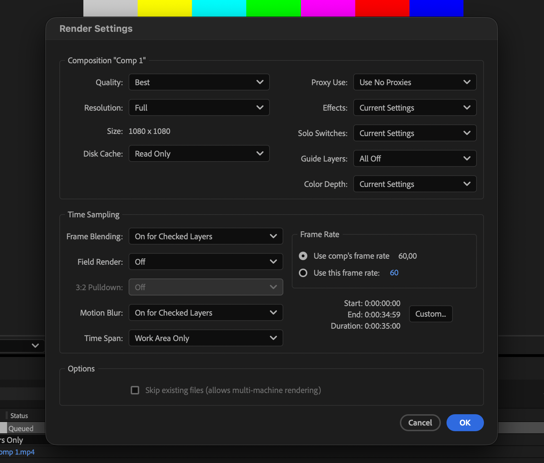Viewport: 544px width, 463px height.
Task: Click the Start: 0:00:00:00 timecode text
Action: (x=372, y=303)
